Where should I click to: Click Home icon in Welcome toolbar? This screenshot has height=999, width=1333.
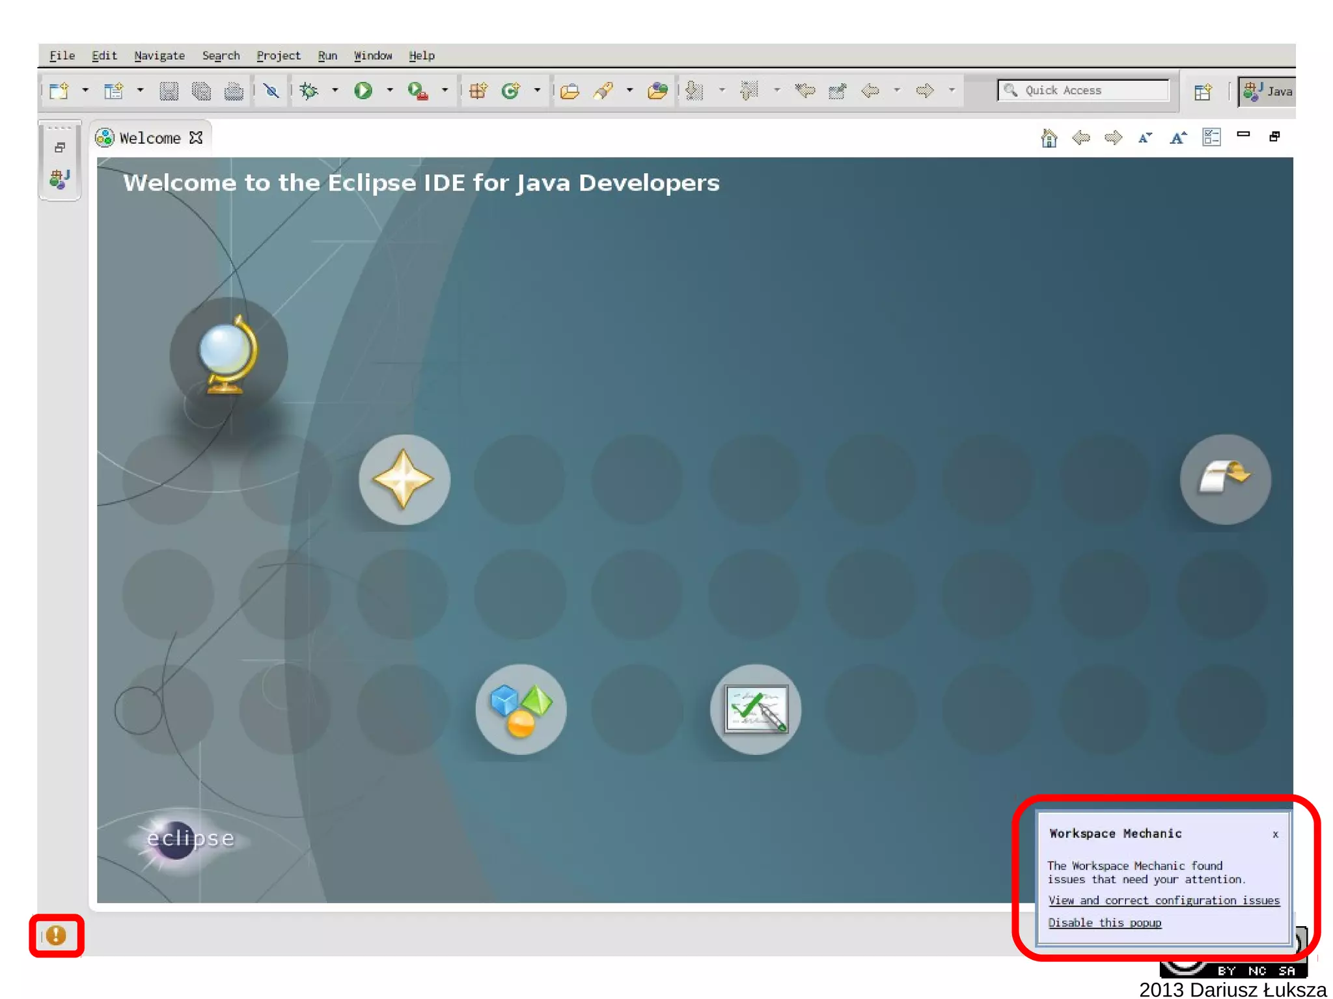click(1049, 138)
